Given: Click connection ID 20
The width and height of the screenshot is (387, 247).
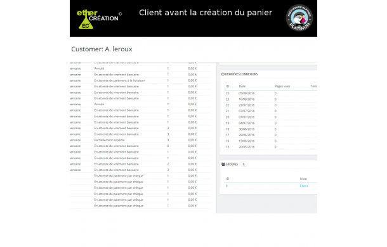Looking at the screenshot, I should pyautogui.click(x=227, y=117).
